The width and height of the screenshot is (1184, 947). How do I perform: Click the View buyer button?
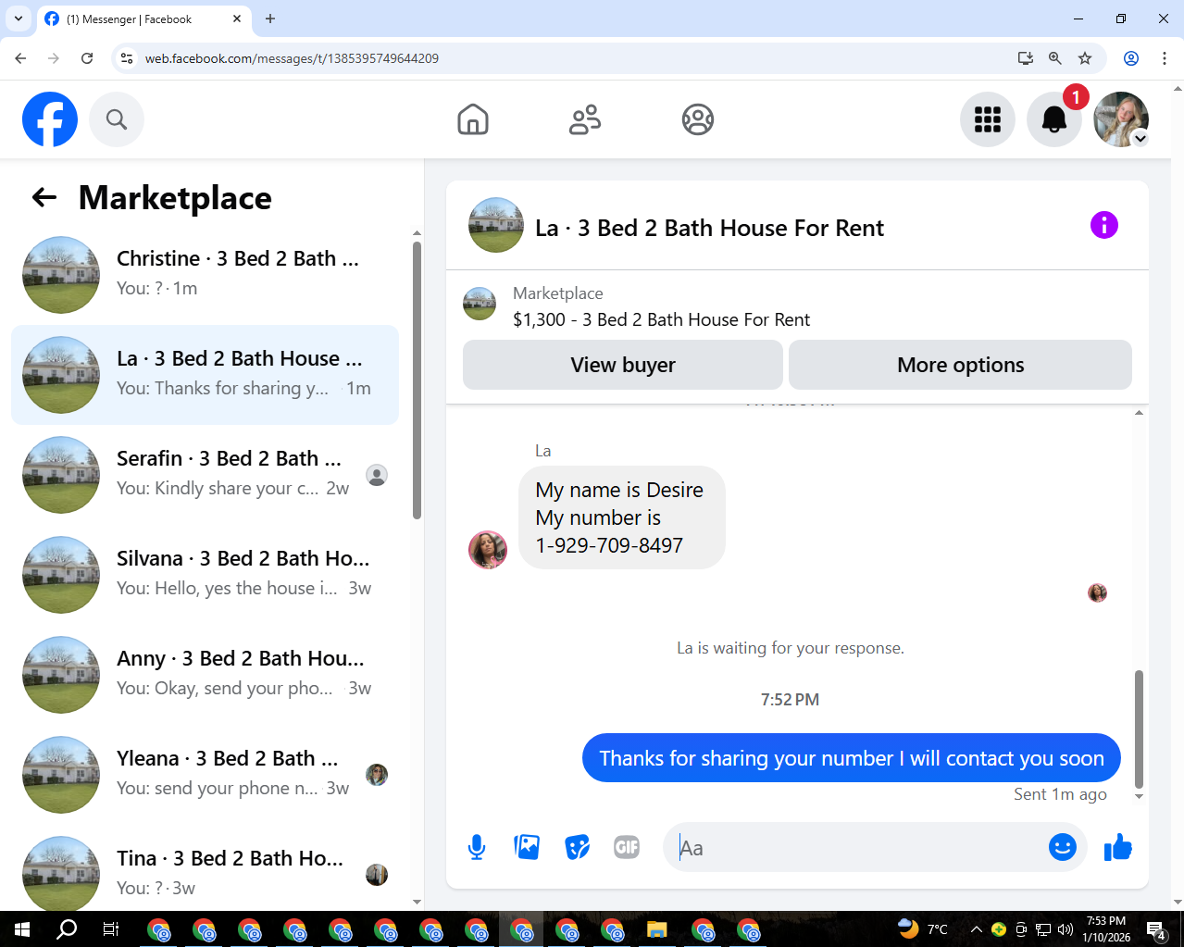coord(623,365)
